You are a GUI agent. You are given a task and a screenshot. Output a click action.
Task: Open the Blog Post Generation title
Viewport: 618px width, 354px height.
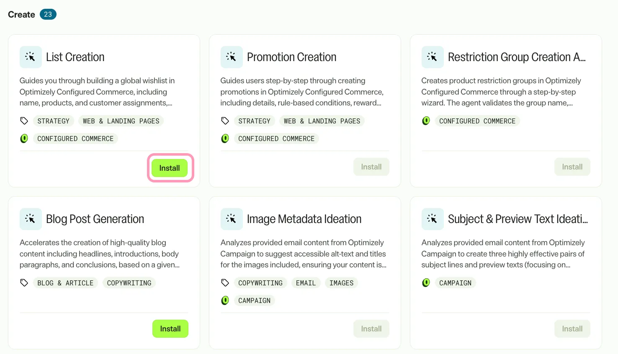pyautogui.click(x=95, y=219)
